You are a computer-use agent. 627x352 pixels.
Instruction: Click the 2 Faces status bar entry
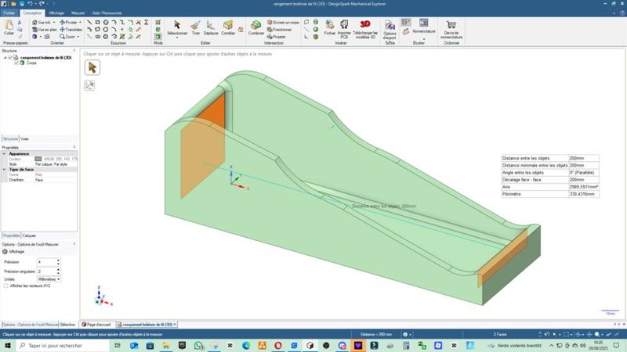(500, 335)
